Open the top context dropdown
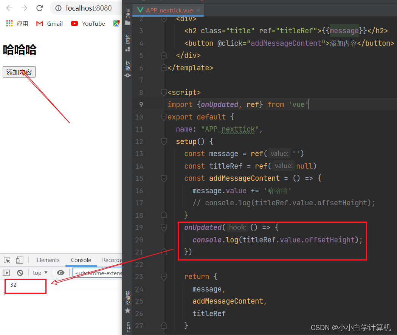 pyautogui.click(x=40, y=273)
